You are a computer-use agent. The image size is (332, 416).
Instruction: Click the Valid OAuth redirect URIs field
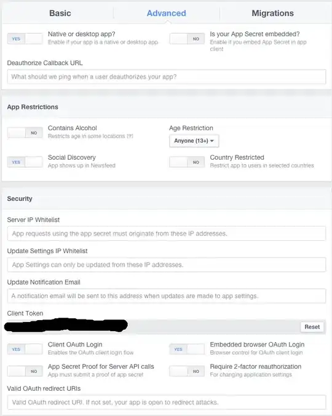[x=167, y=402]
